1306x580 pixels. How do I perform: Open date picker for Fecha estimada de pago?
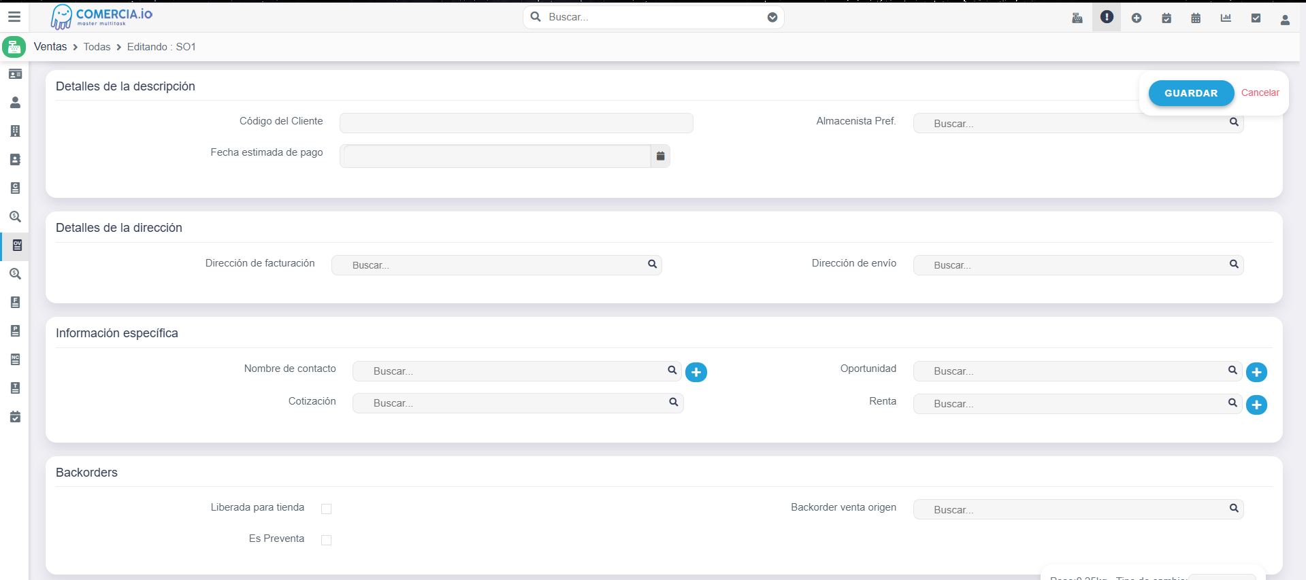pyautogui.click(x=660, y=156)
